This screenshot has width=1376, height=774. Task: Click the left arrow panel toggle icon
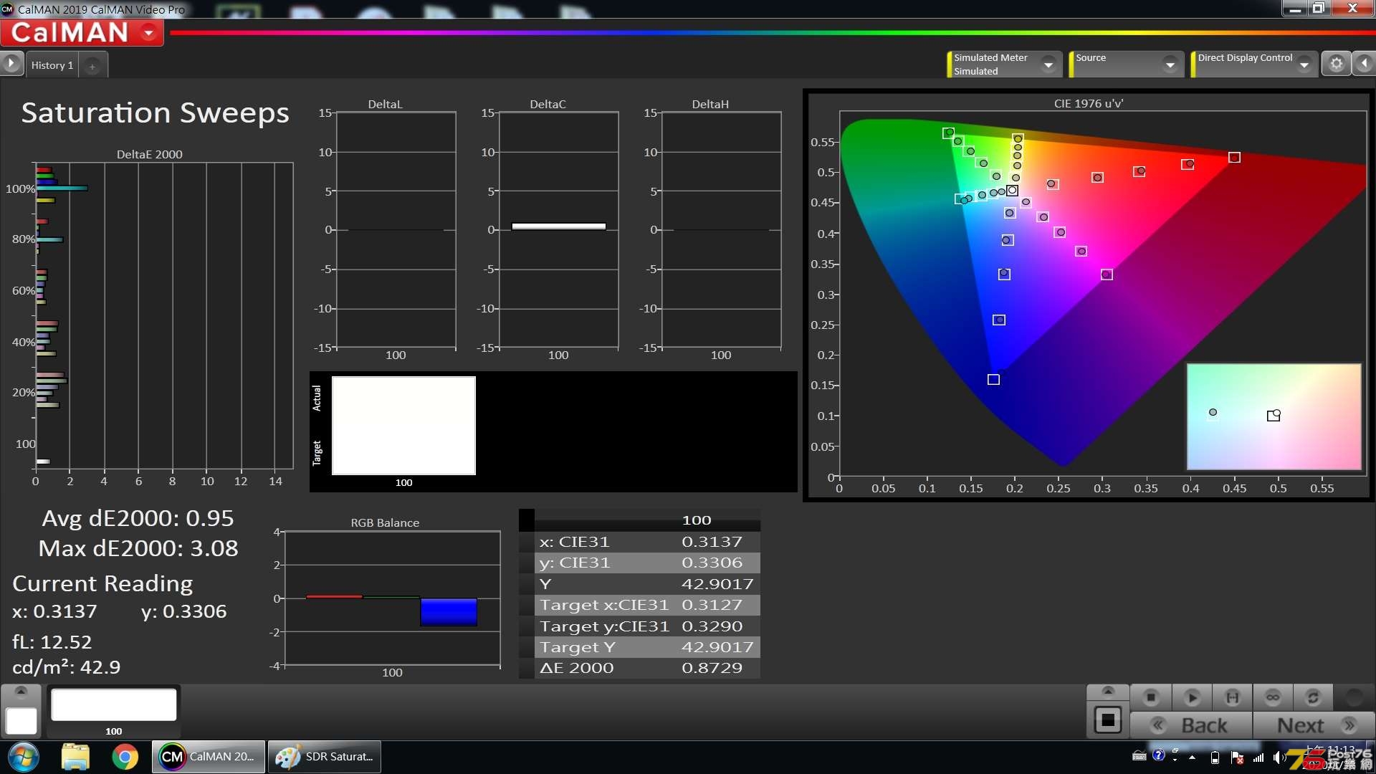[1365, 64]
